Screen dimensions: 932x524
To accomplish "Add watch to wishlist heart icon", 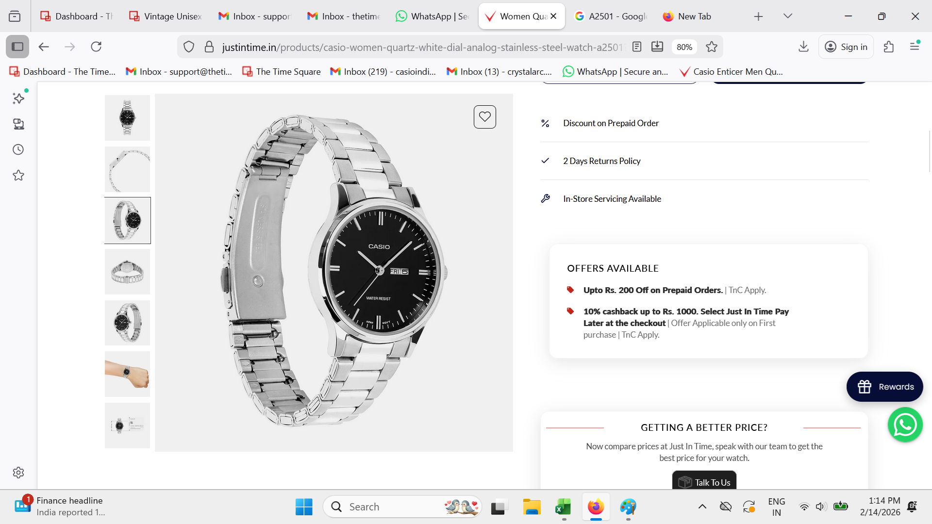I will point(484,117).
